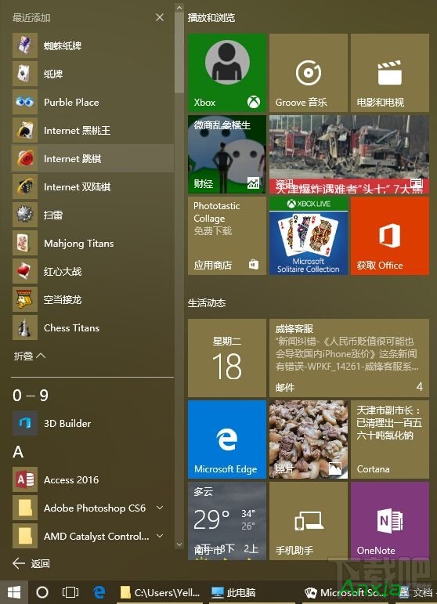This screenshot has height=604, width=437.
Task: Expand AMD Catalyst Control folder chevron
Action: point(160,536)
